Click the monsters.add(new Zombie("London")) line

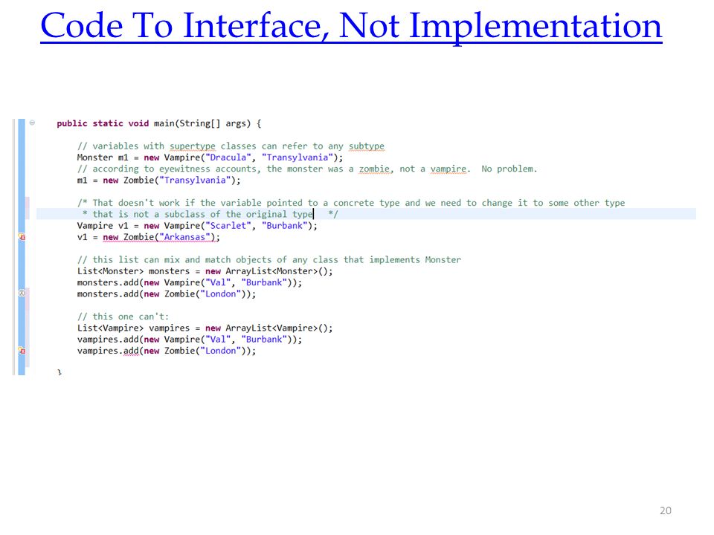point(167,294)
